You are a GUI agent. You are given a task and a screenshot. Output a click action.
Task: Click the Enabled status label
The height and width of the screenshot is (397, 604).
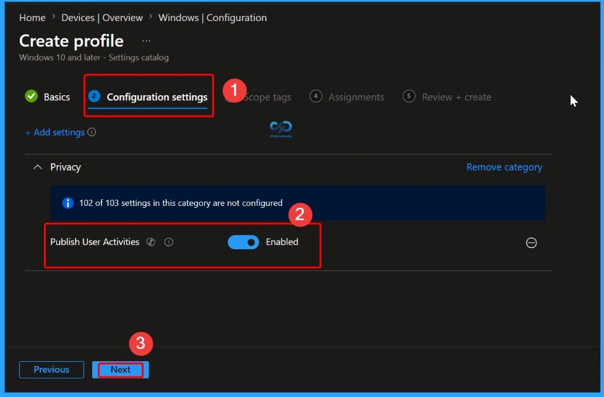(x=282, y=242)
